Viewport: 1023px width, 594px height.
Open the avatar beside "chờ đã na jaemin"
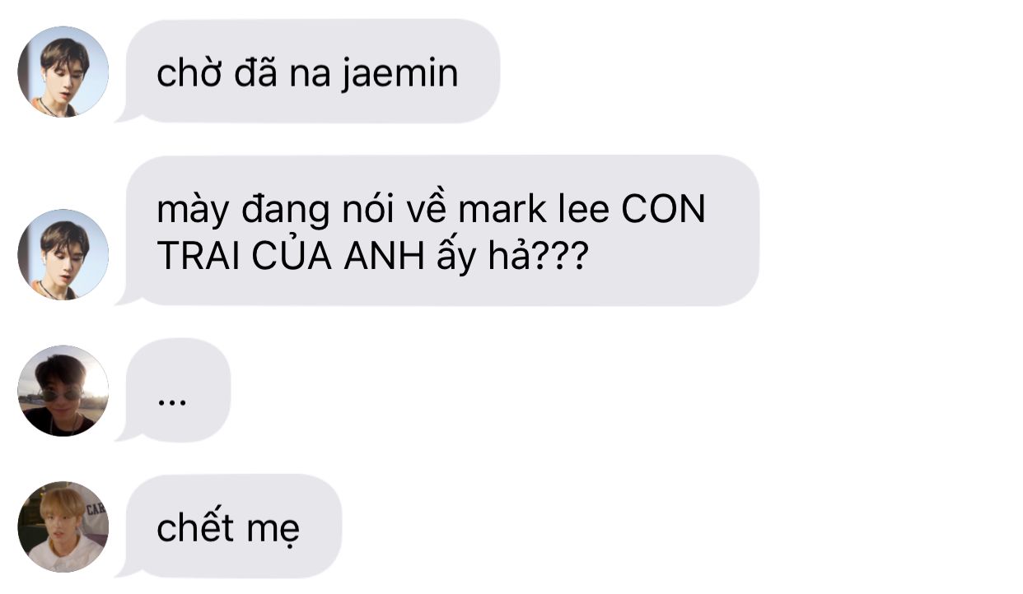[x=63, y=72]
